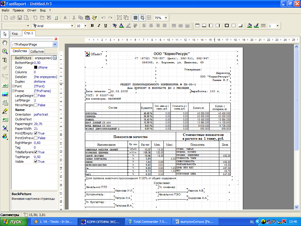Click the Bold formatting button
301x226 pixels.
(x=92, y=26)
